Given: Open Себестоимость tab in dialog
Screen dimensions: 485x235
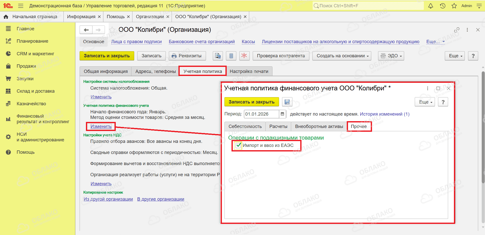Looking at the screenshot, I should tap(245, 126).
